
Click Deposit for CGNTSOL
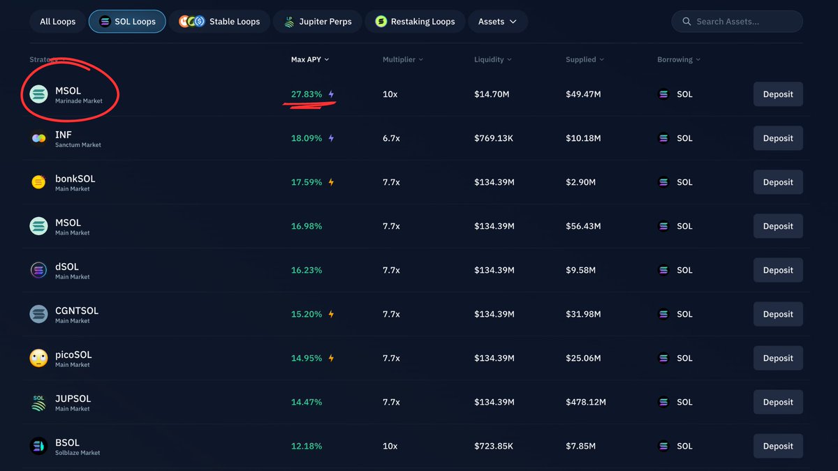click(778, 314)
